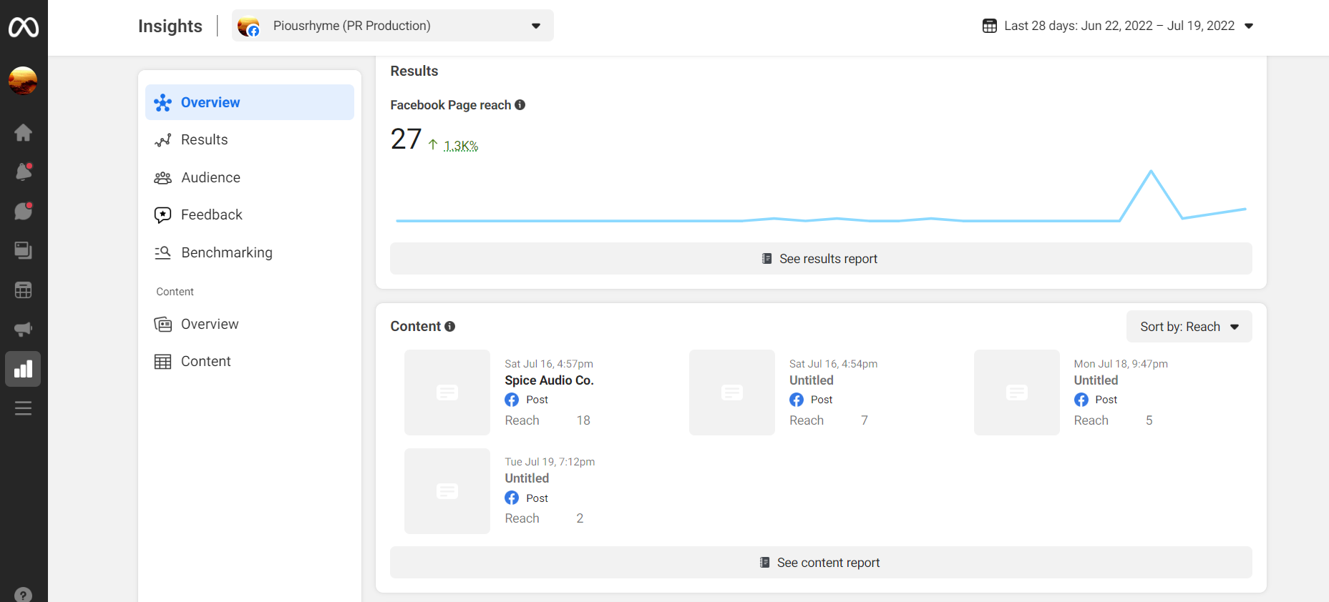
Task: Open the inbox chat bubble icon
Action: click(24, 211)
